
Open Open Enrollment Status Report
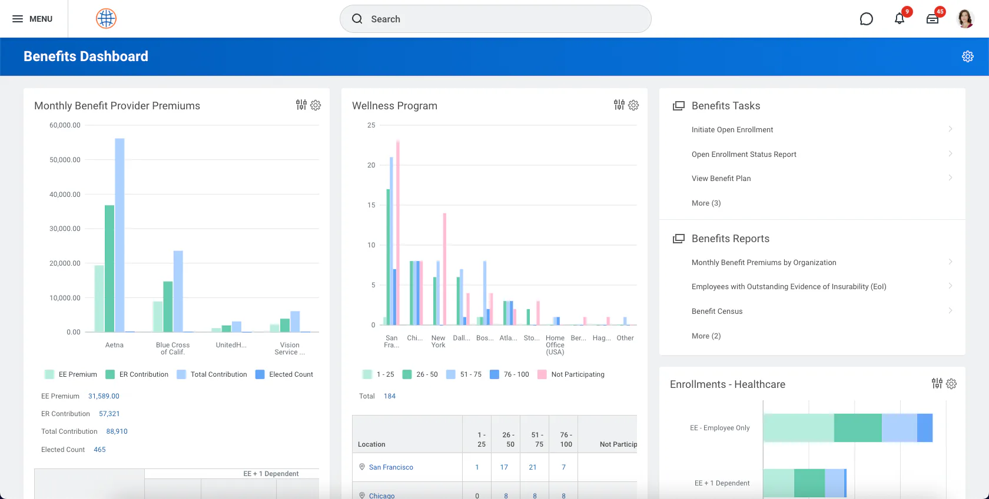coord(744,155)
